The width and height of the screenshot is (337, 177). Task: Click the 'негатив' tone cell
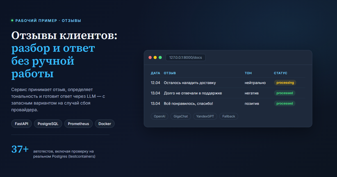(252, 93)
